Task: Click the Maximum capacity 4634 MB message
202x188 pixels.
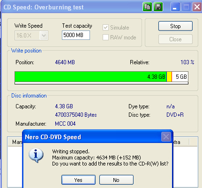Action: click(x=97, y=158)
